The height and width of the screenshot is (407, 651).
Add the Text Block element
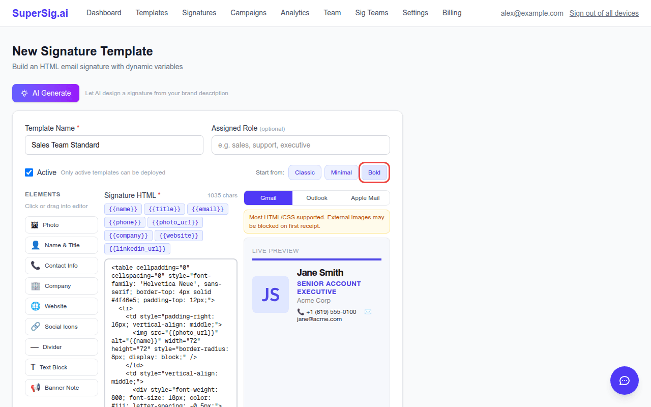62,367
